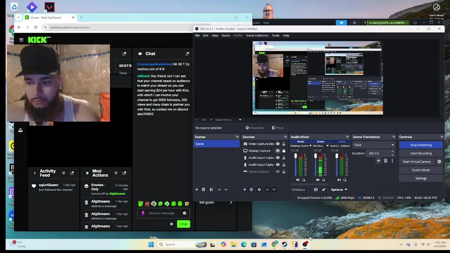The width and height of the screenshot is (450, 253).
Task: Filter the Mod Actions panel
Action: 116,173
